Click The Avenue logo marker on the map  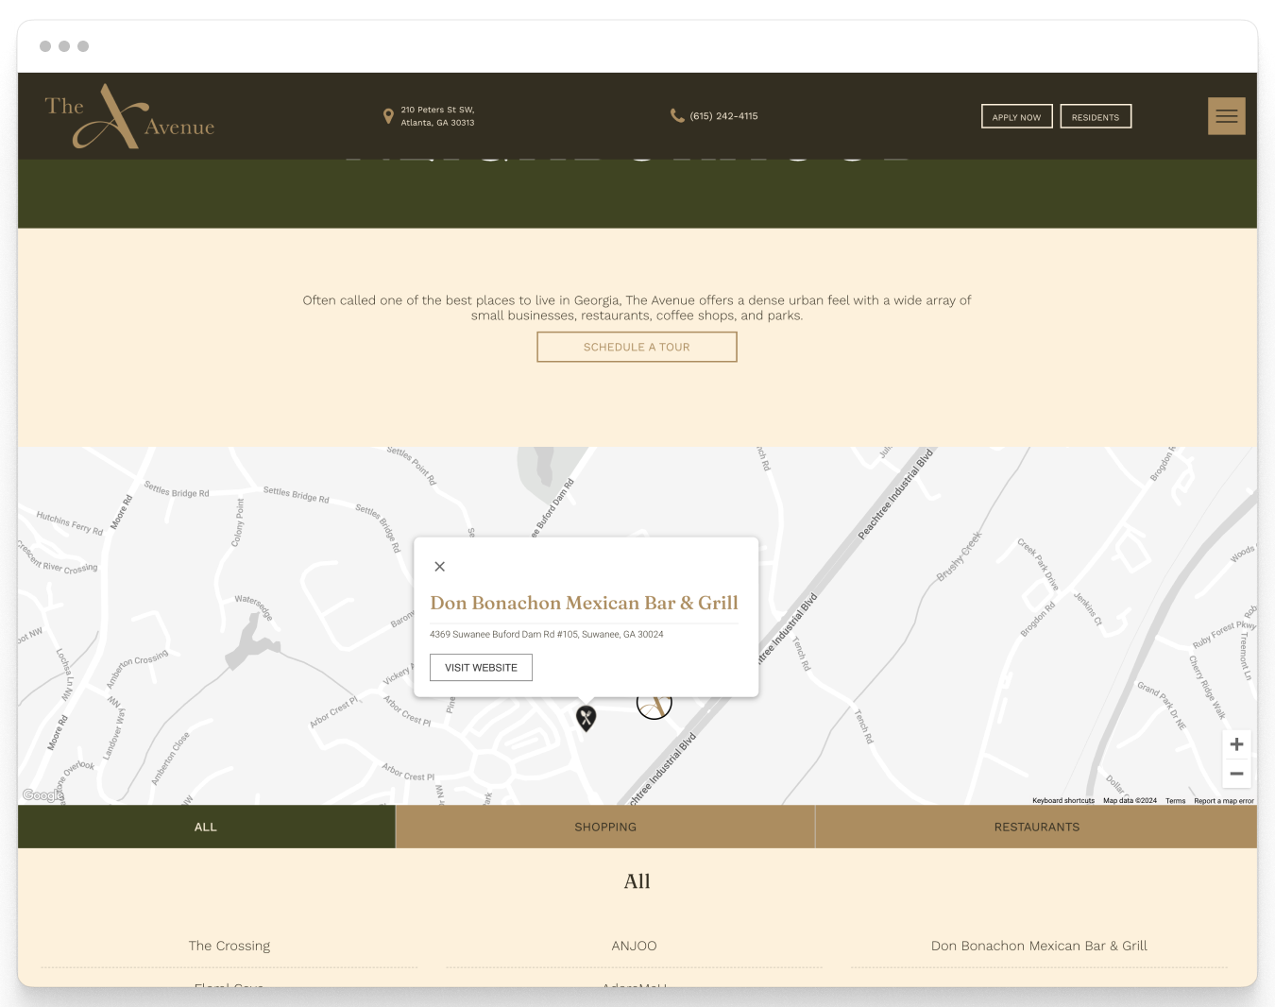coord(654,704)
